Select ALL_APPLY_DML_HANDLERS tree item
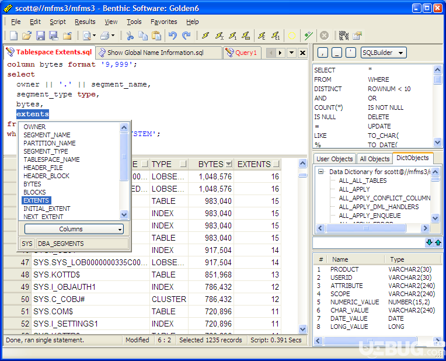The width and height of the screenshot is (446, 361). (379, 207)
